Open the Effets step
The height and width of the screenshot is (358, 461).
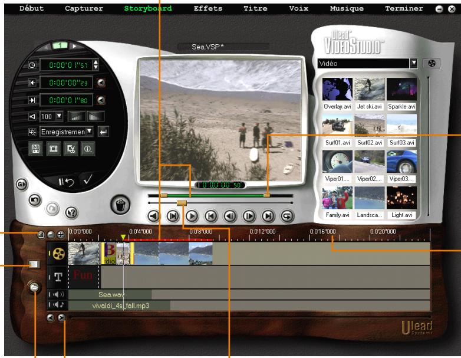208,8
